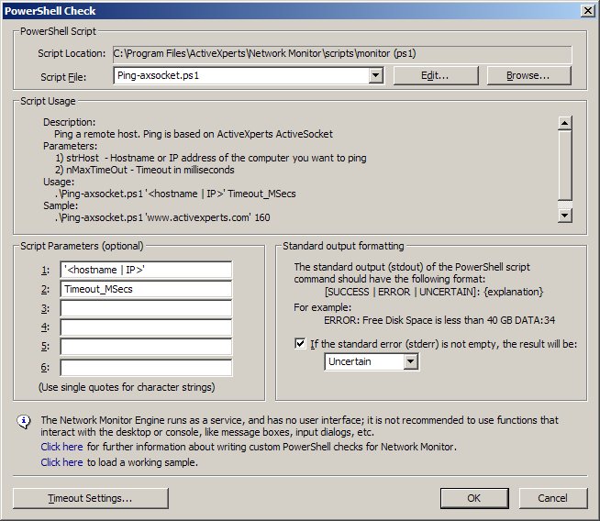Click empty parameter 5 field
Screen dimensions: 600x521
146,347
